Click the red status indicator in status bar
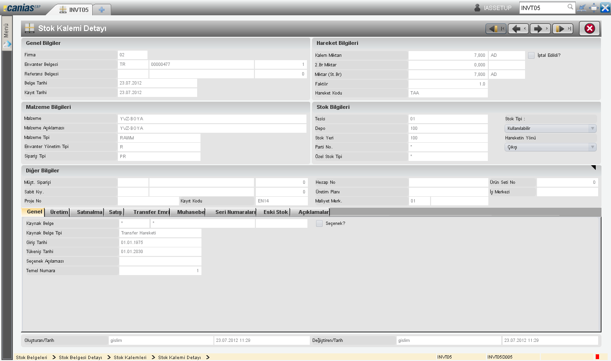 597,357
